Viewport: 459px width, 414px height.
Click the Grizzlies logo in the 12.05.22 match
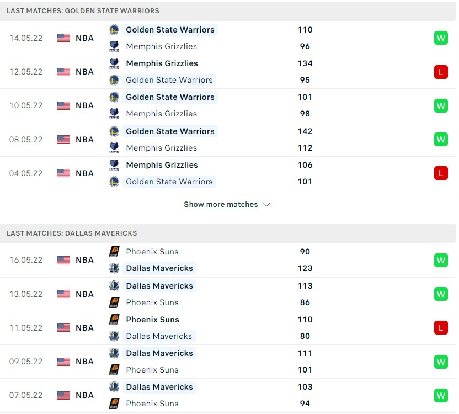tap(114, 63)
